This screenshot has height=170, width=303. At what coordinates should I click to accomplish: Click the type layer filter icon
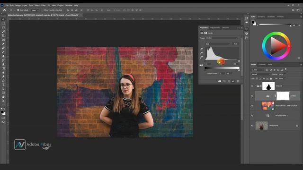coord(275,70)
